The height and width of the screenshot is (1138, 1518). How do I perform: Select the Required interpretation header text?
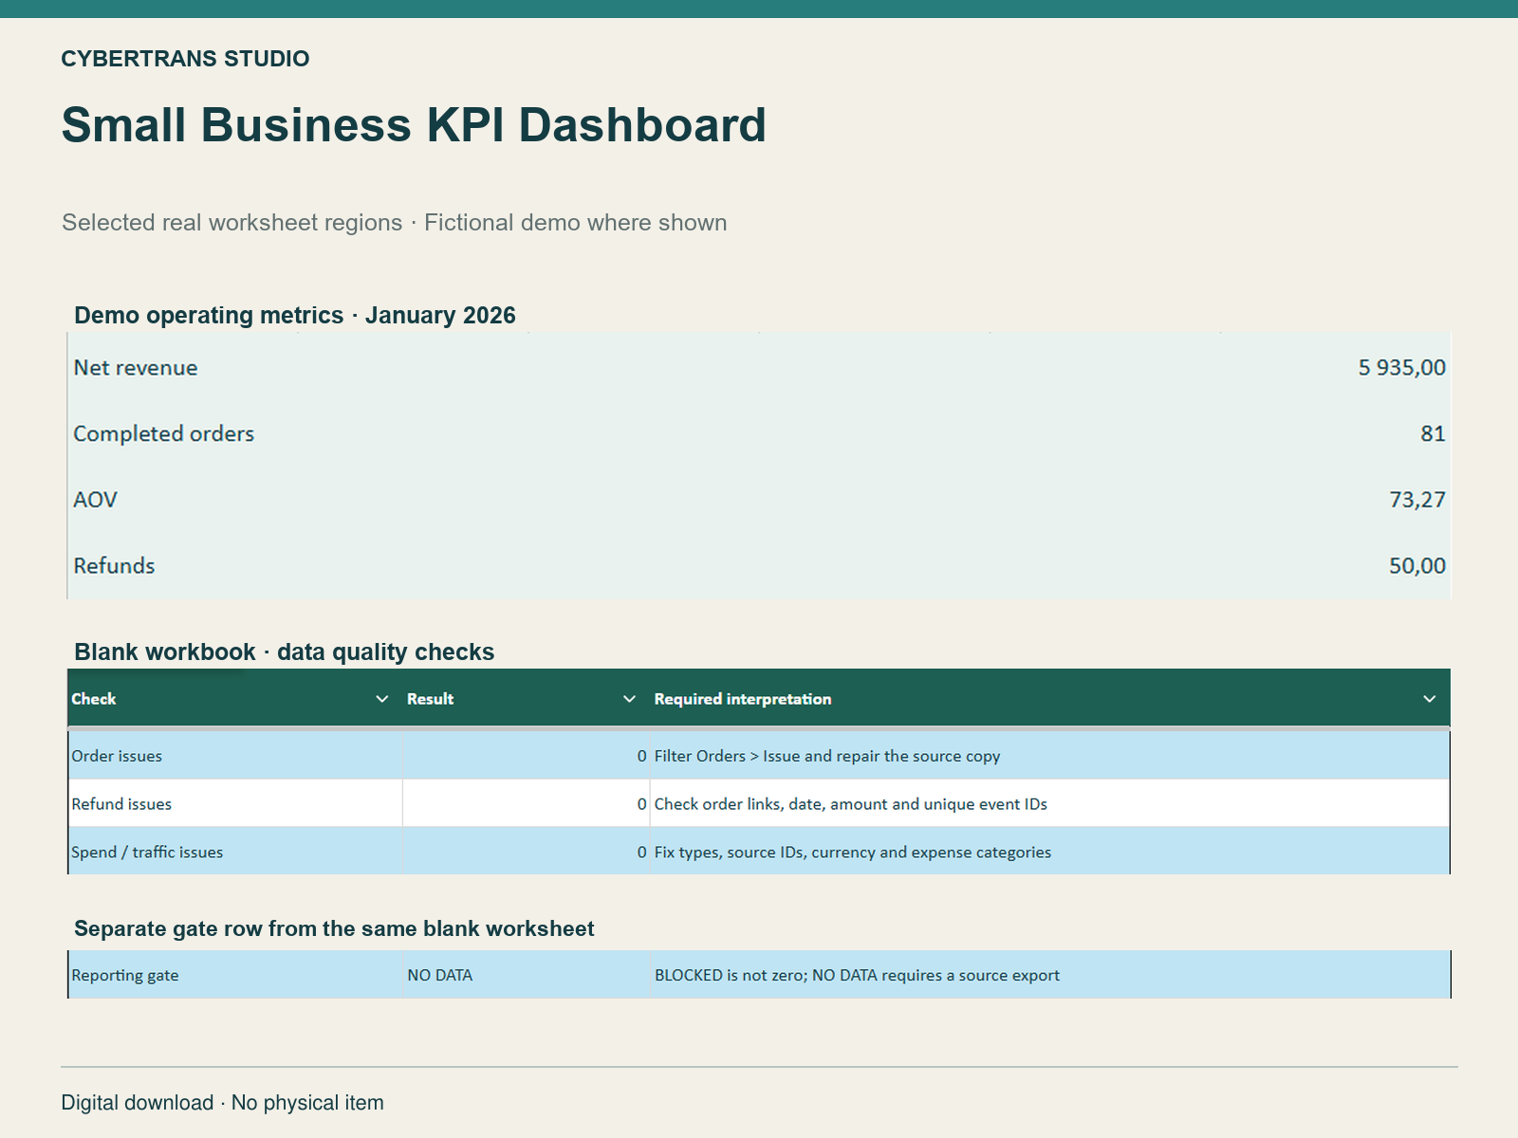tap(743, 699)
